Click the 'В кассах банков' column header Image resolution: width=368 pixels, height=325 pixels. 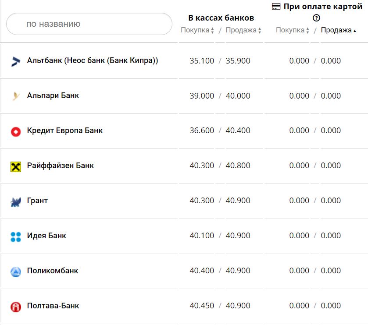pos(221,18)
